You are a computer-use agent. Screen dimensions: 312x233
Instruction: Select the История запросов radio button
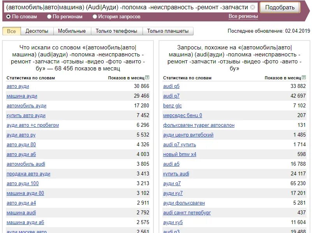coord(95,17)
